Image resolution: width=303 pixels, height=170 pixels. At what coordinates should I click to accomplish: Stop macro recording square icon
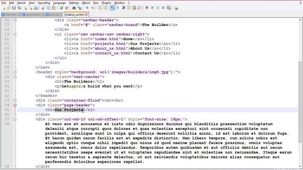(x=152, y=8)
